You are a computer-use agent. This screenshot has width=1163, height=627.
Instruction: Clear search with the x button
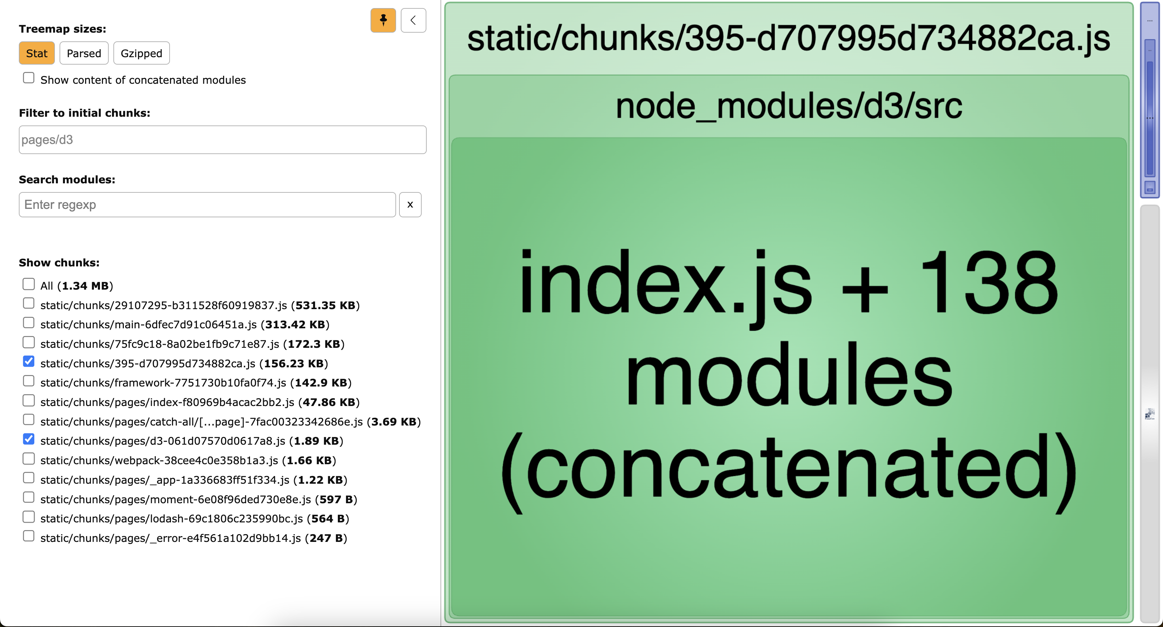410,205
